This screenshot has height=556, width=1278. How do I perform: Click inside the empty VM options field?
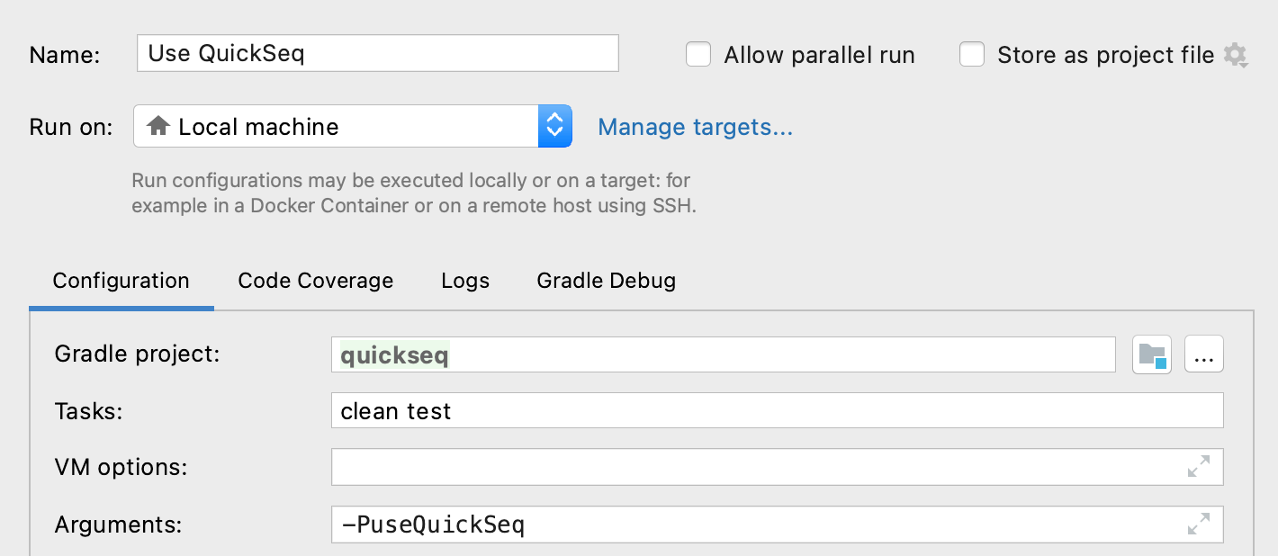[778, 467]
